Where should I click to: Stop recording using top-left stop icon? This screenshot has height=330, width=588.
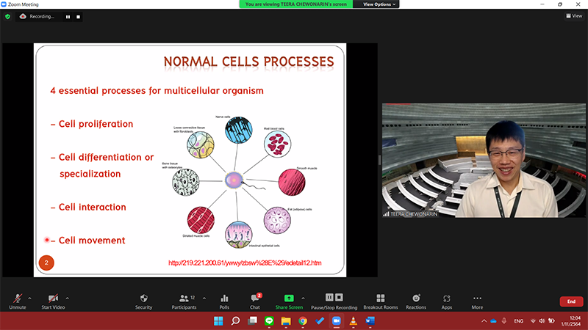click(x=78, y=17)
